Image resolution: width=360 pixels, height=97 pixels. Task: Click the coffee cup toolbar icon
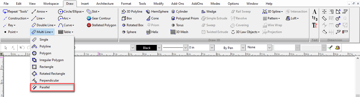[x=337, y=48]
